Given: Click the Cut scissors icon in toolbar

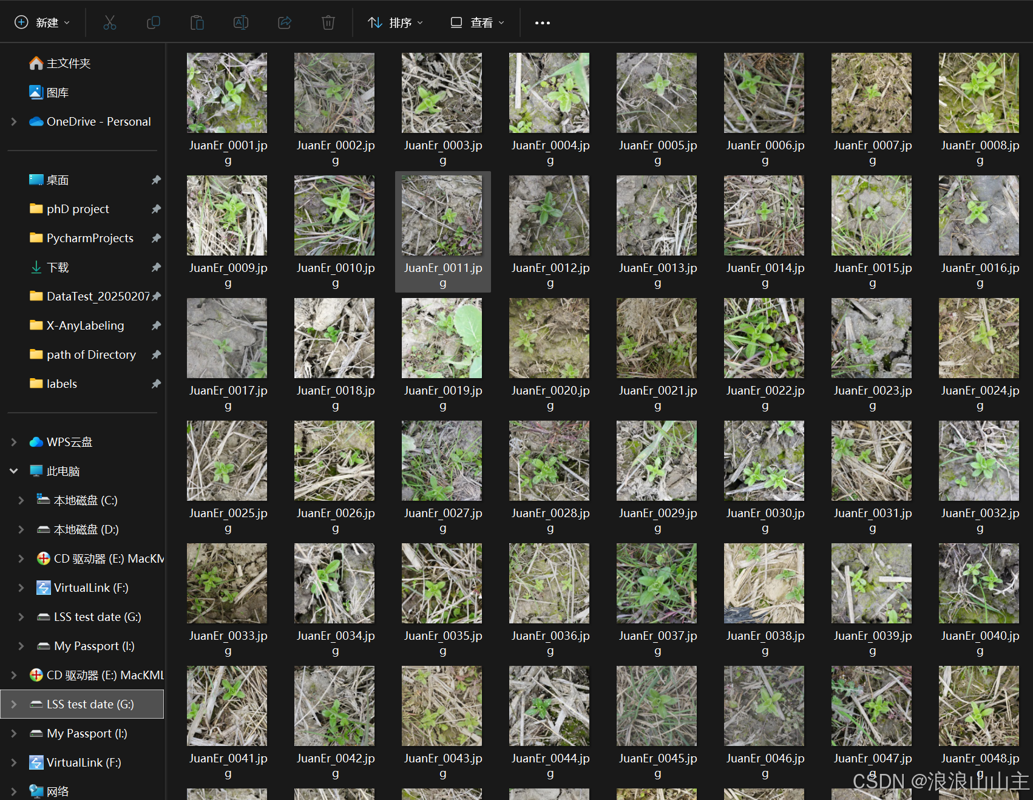Looking at the screenshot, I should [x=110, y=22].
